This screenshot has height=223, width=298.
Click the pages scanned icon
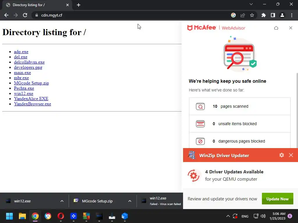coord(200,106)
